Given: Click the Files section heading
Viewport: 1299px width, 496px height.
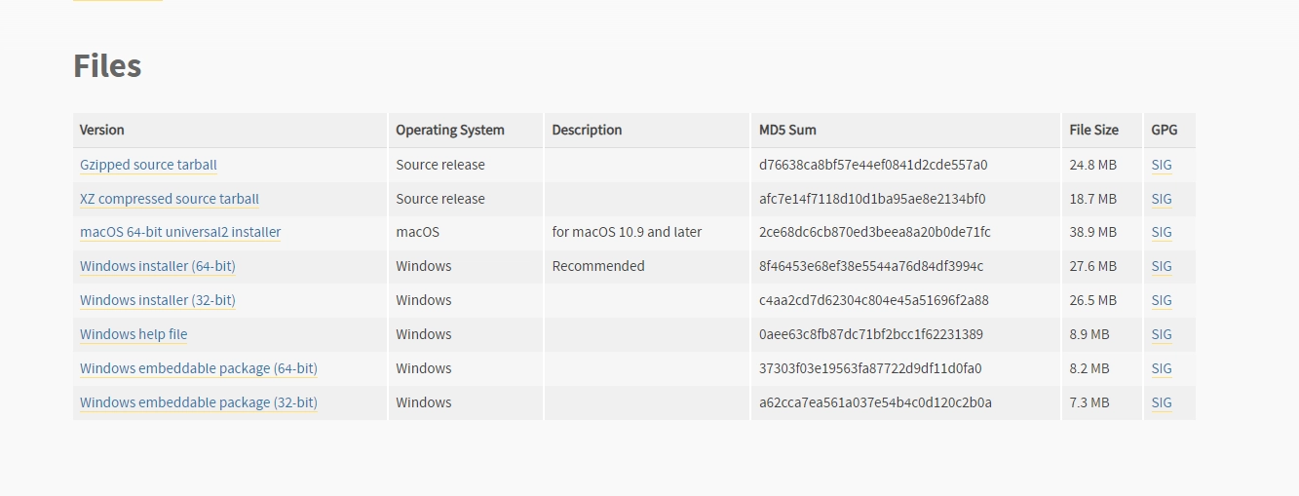Looking at the screenshot, I should pyautogui.click(x=107, y=65).
